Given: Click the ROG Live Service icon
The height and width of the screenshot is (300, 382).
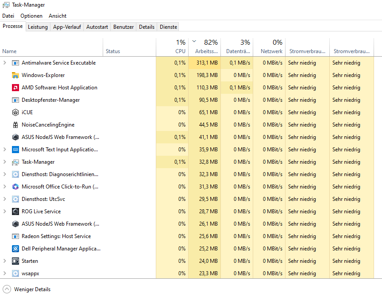Looking at the screenshot, I should click(15, 212).
